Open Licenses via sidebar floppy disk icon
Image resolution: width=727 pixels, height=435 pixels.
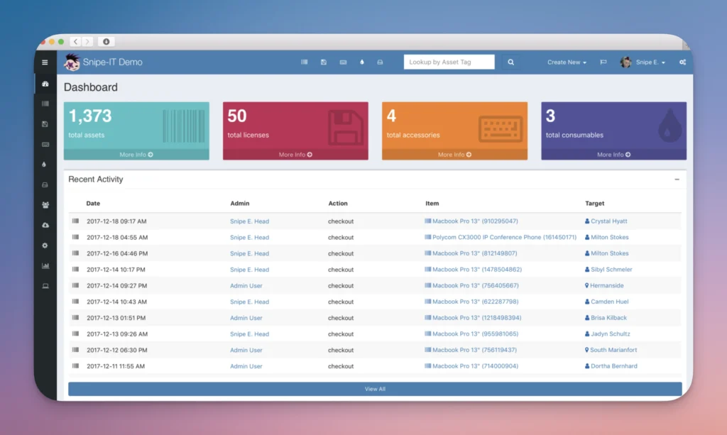coord(45,124)
